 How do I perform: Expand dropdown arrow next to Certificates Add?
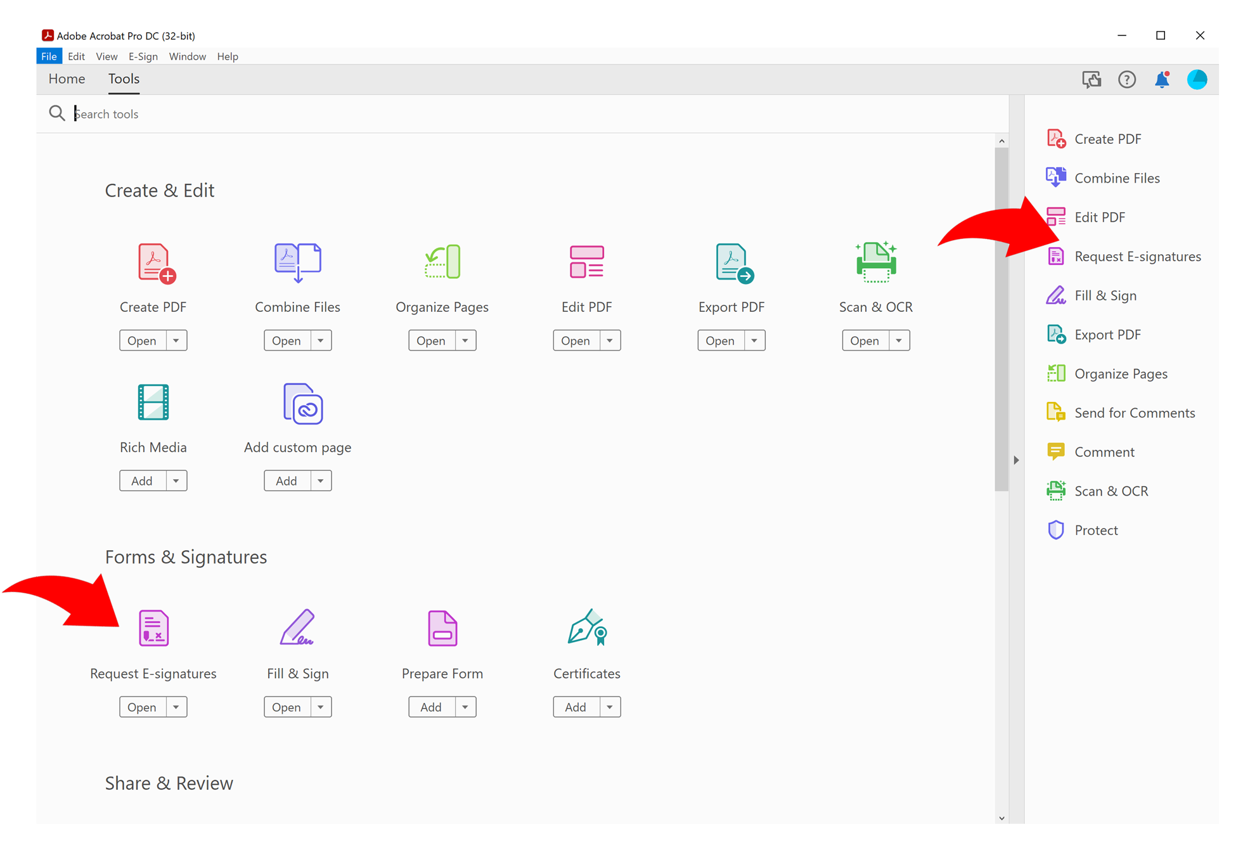click(x=610, y=707)
